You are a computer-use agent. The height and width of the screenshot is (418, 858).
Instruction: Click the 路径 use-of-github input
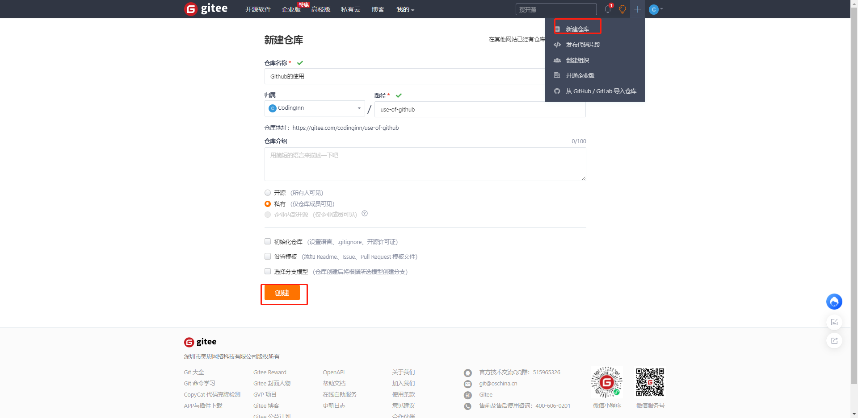click(x=480, y=109)
